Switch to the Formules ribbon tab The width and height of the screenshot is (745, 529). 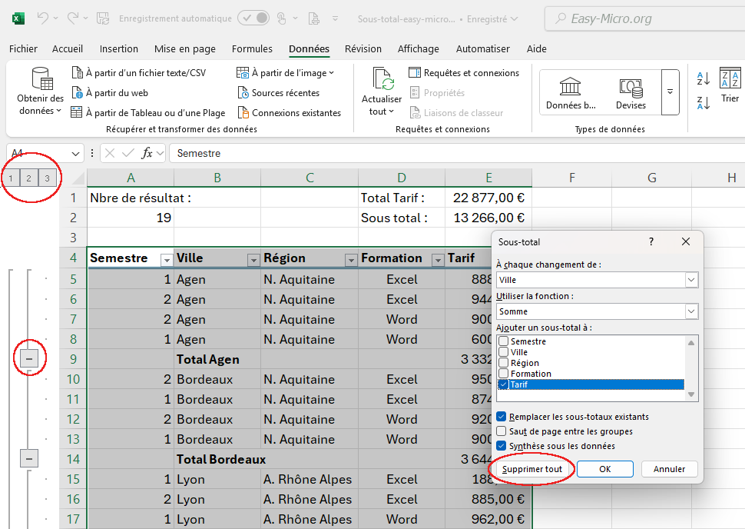[x=252, y=49]
